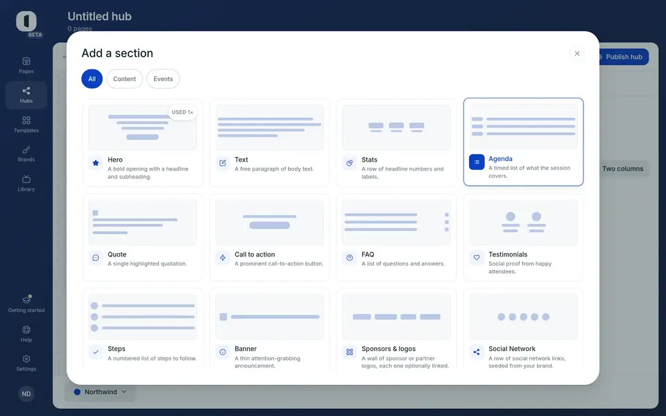The image size is (666, 416).
Task: Click 'A list of questions and answers.'
Action: [403, 263]
